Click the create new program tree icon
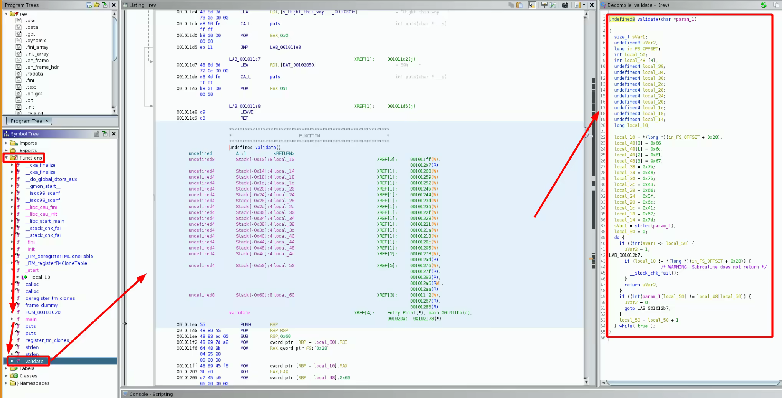This screenshot has width=782, height=398. (x=89, y=5)
